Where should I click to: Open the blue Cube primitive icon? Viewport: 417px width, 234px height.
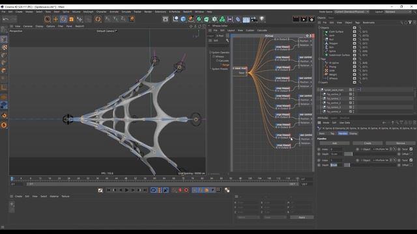(x=183, y=19)
